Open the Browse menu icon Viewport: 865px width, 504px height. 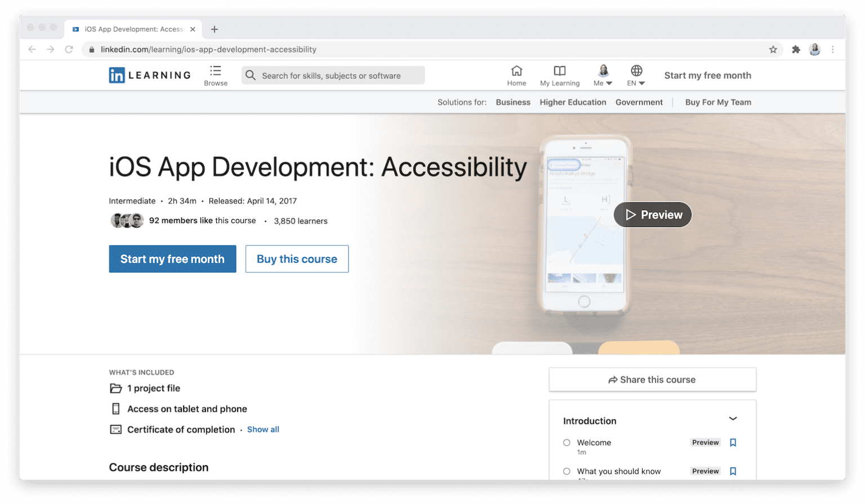215,71
